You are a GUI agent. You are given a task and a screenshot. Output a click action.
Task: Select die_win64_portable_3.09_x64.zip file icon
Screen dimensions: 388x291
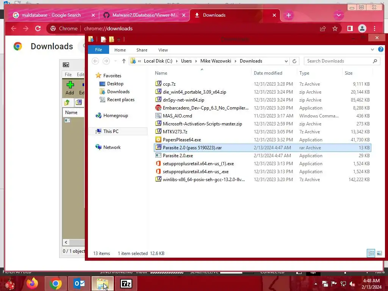point(158,92)
